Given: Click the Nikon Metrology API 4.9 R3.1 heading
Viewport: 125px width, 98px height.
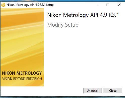Looking at the screenshot, I should (x=83, y=15).
